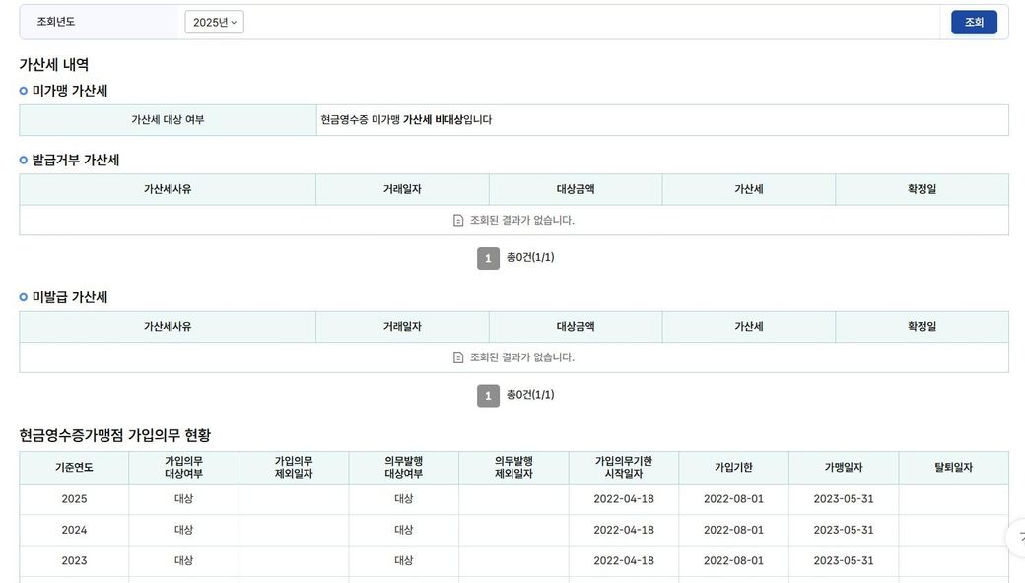
Task: Select the 2024 row's 기준연도 cell
Action: pos(74,530)
